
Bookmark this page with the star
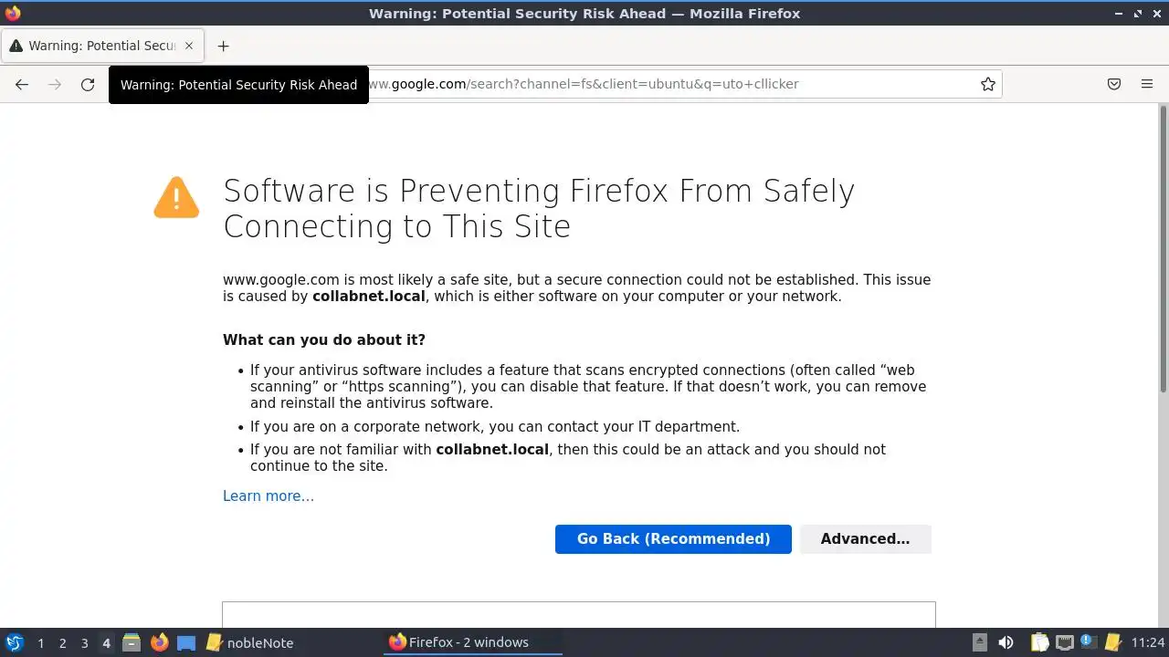pyautogui.click(x=987, y=84)
